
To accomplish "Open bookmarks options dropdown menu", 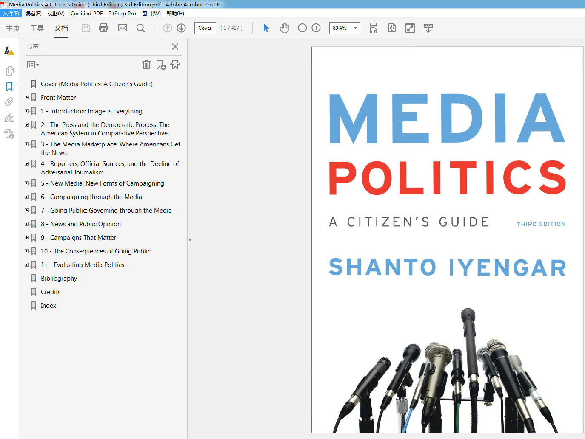I will 33,65.
